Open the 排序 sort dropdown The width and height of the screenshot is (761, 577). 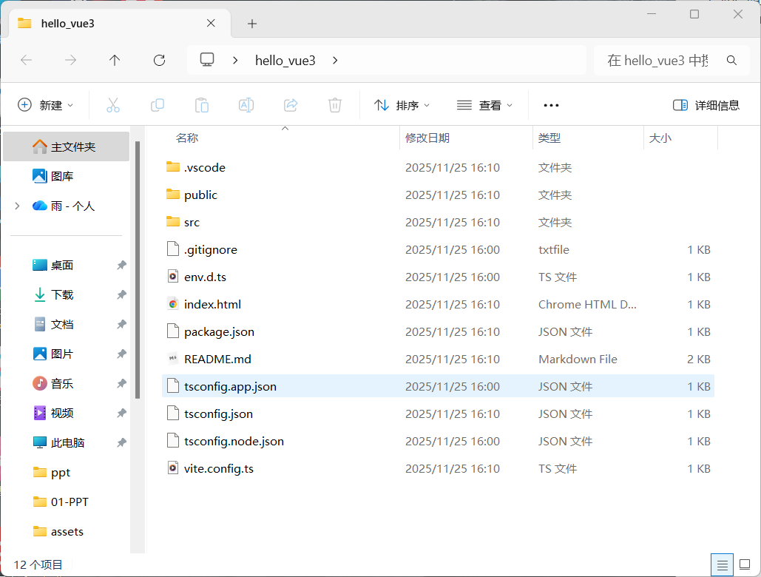pos(402,105)
